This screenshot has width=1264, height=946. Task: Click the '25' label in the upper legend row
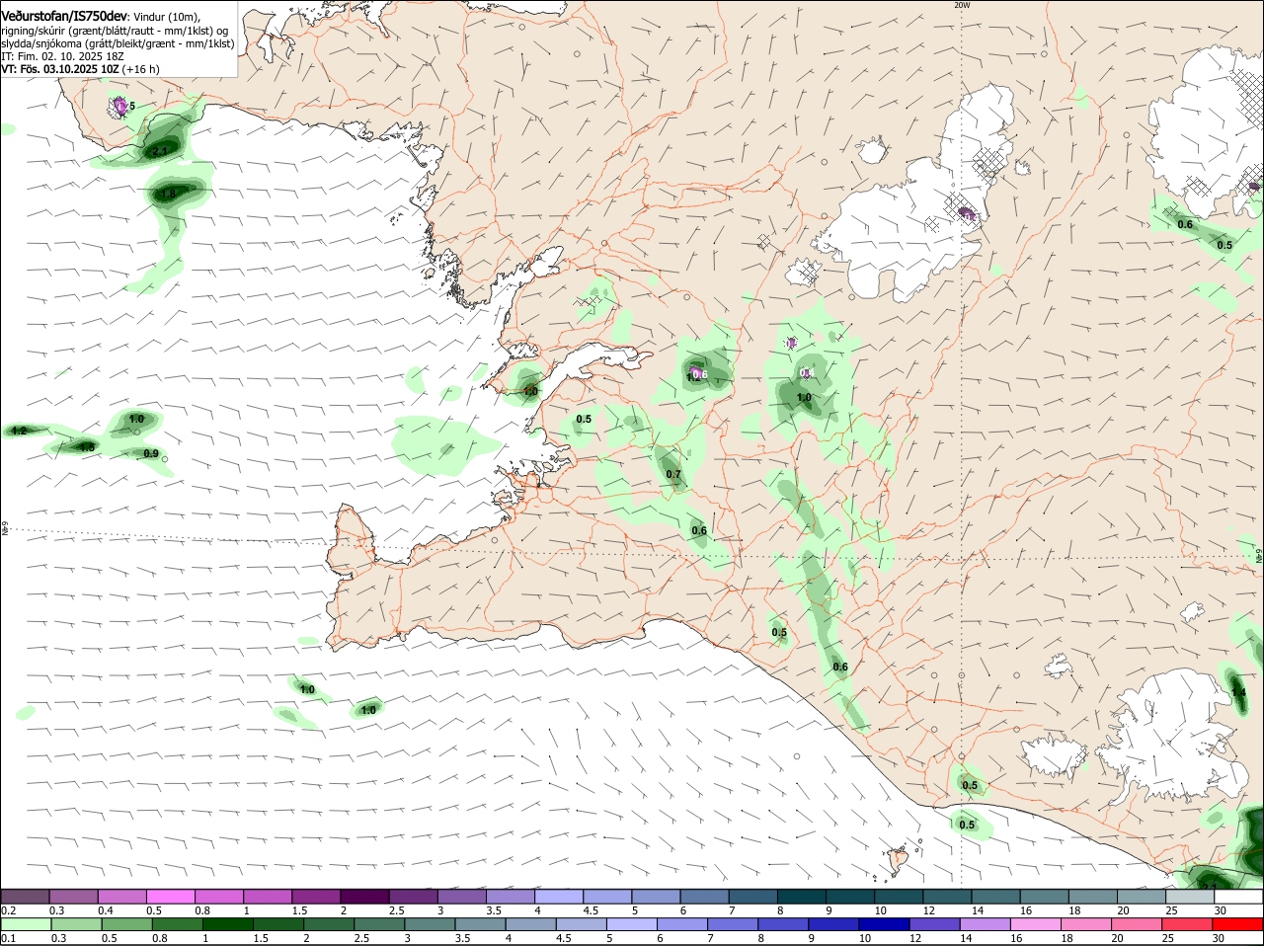pos(1172,910)
